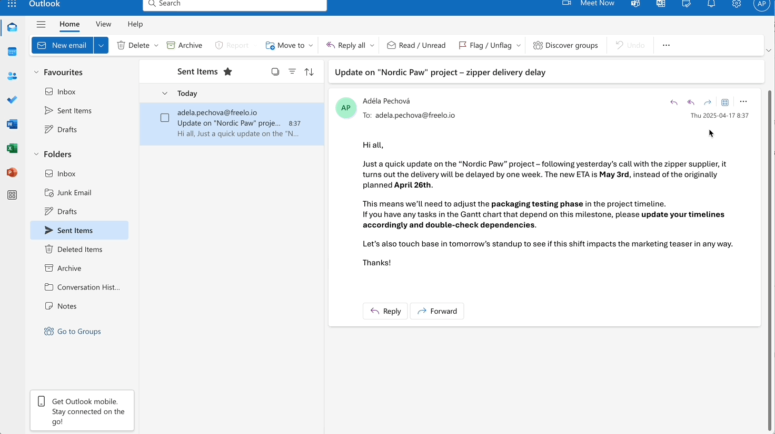
Task: Switch to View tab
Action: click(x=103, y=24)
